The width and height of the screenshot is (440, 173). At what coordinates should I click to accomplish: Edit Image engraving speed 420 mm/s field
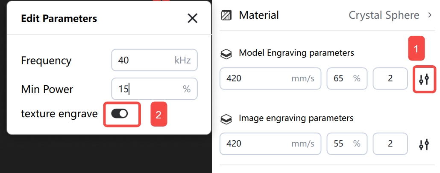270,144
